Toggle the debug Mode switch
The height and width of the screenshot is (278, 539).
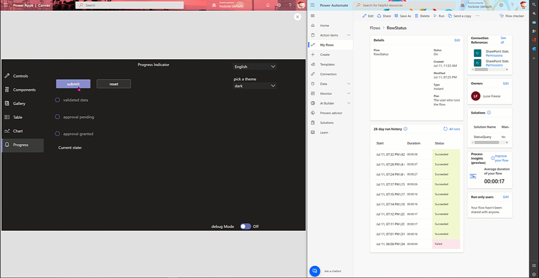[245, 226]
